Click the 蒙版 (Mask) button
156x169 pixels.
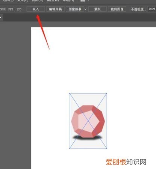pyautogui.click(x=97, y=9)
